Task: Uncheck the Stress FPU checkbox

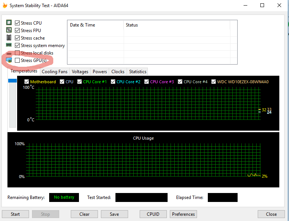Action: pyautogui.click(x=18, y=30)
